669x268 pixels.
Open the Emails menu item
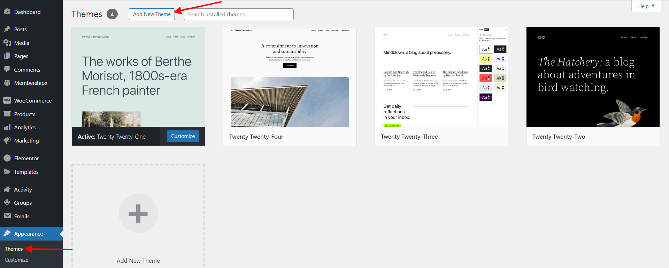tap(31, 216)
